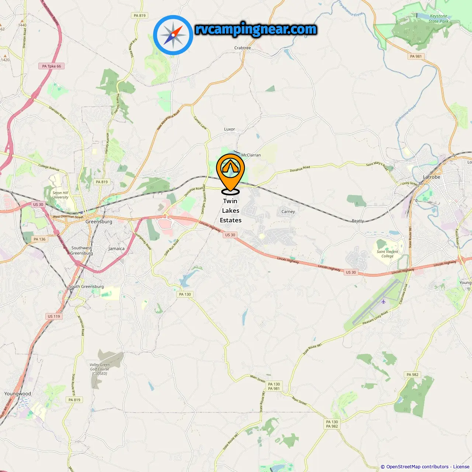Click the Keystone State Park label
The height and width of the screenshot is (472, 472).
[x=438, y=19]
